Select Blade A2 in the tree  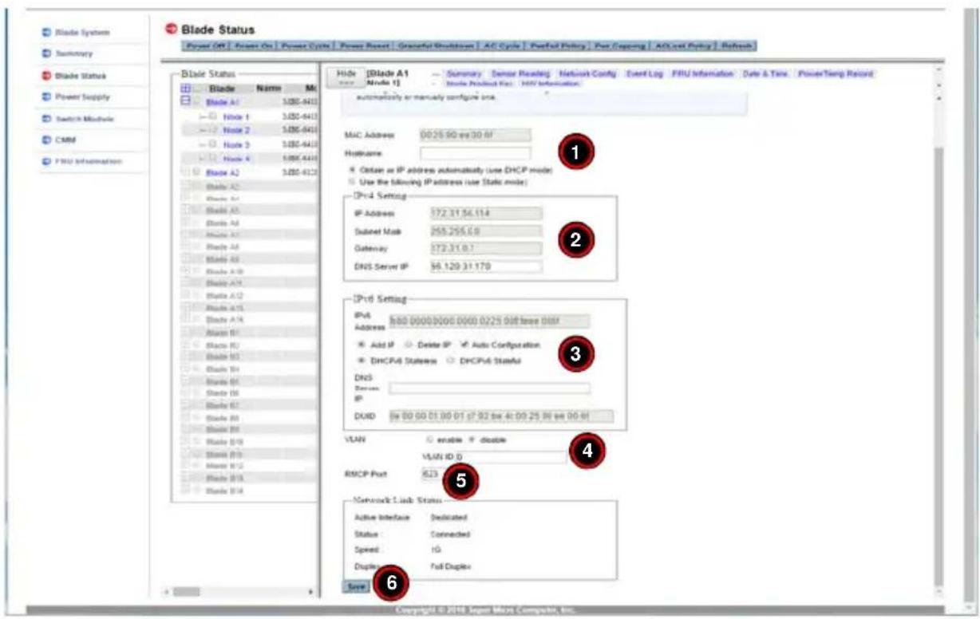[x=222, y=172]
